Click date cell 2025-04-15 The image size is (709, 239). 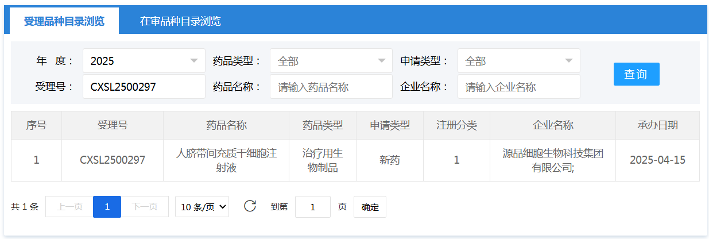click(x=657, y=160)
